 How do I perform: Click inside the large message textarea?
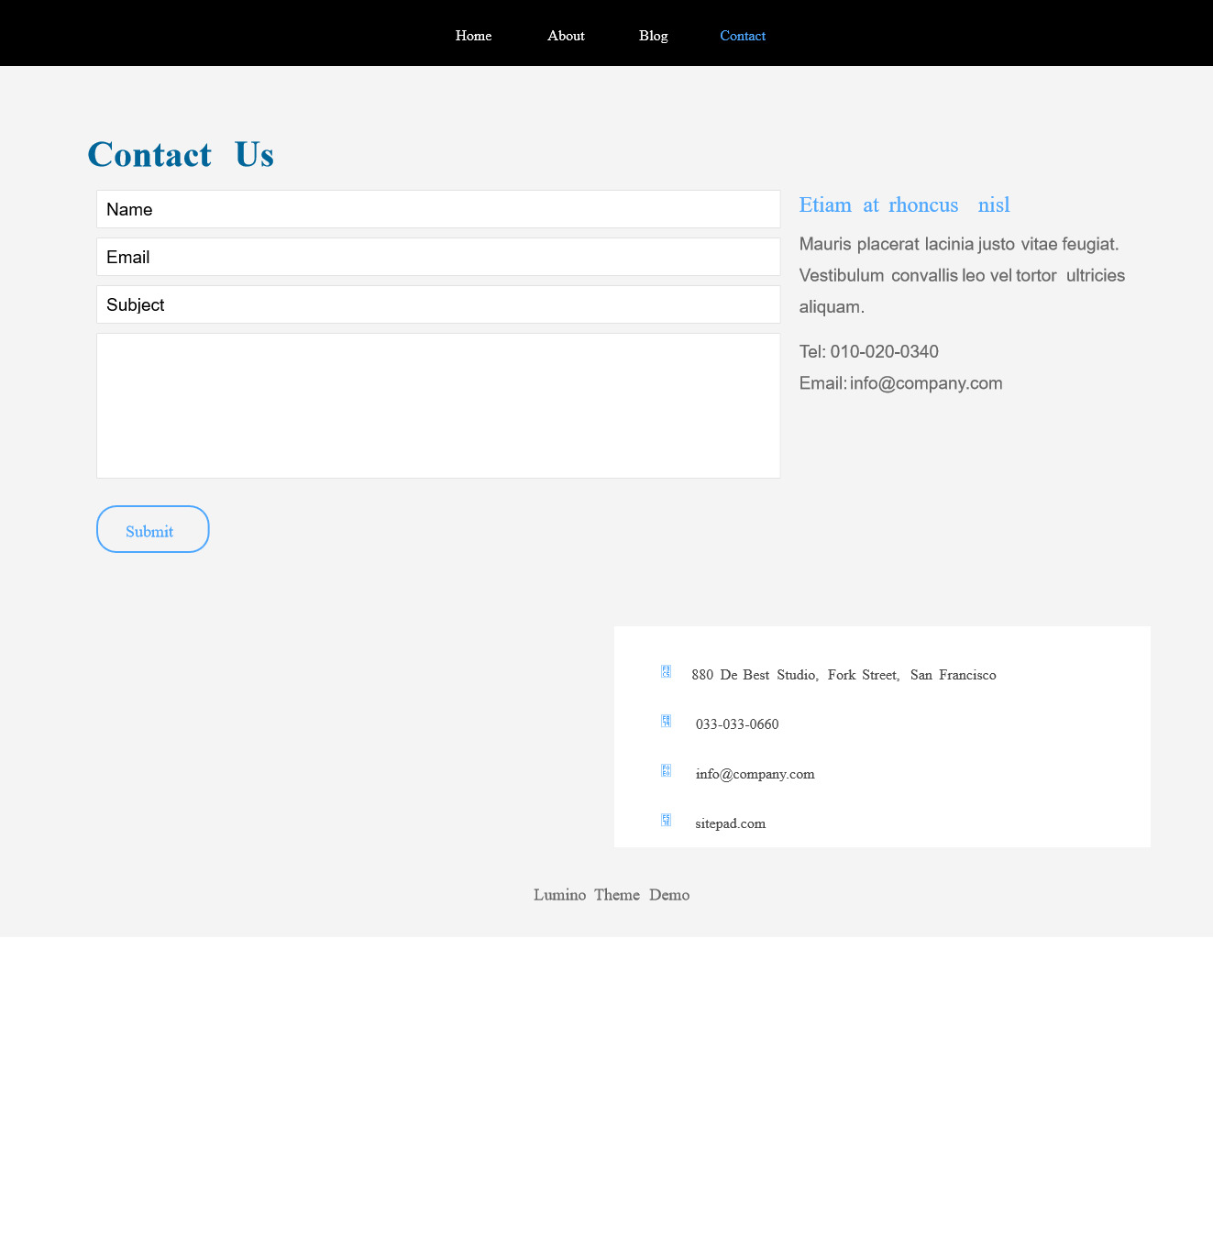pos(438,405)
